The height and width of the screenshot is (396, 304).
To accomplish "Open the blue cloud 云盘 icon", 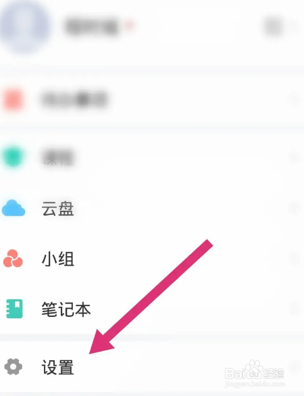I will (x=14, y=208).
